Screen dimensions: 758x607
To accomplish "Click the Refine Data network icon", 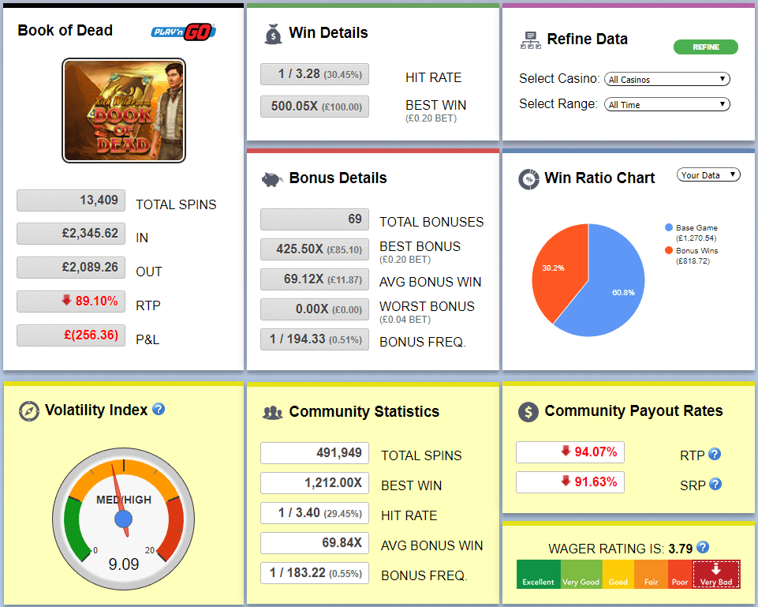I will (x=530, y=40).
